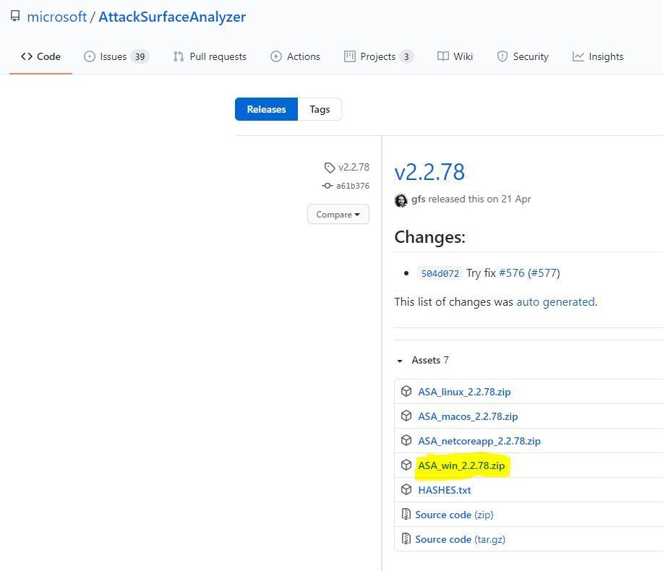This screenshot has width=663, height=571.
Task: Open the Wiki tab
Action: point(455,56)
